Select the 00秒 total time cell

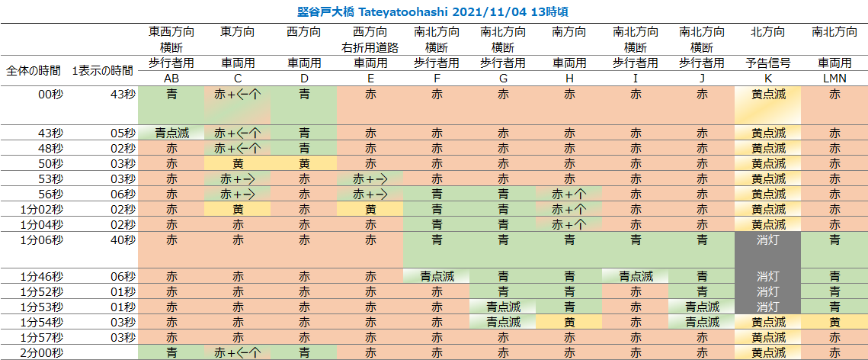51,94
